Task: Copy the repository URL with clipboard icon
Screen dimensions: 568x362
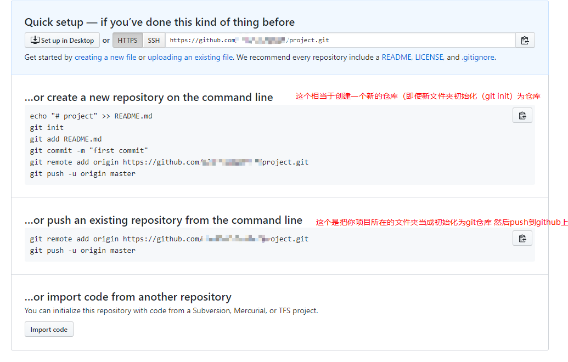Action: point(525,40)
